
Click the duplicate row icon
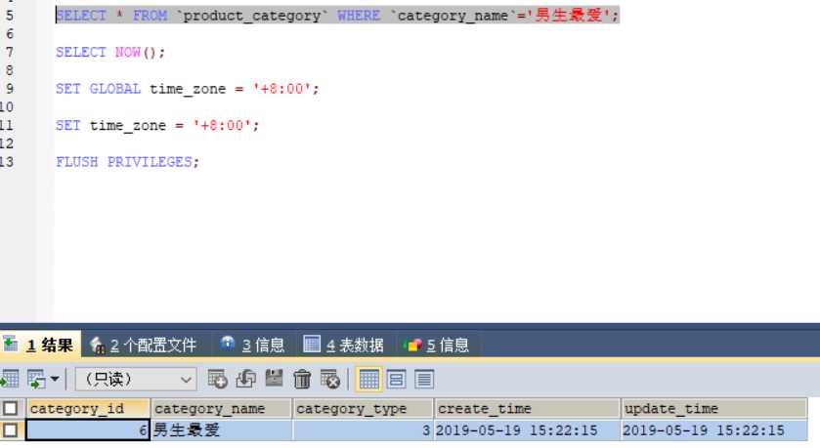tap(245, 379)
